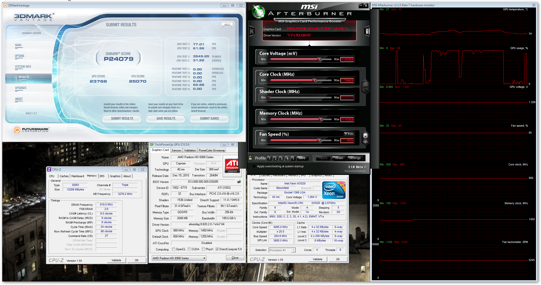This screenshot has width=541, height=285.
Task: Click the MSI Afterburner logo emblem
Action: tap(258, 12)
